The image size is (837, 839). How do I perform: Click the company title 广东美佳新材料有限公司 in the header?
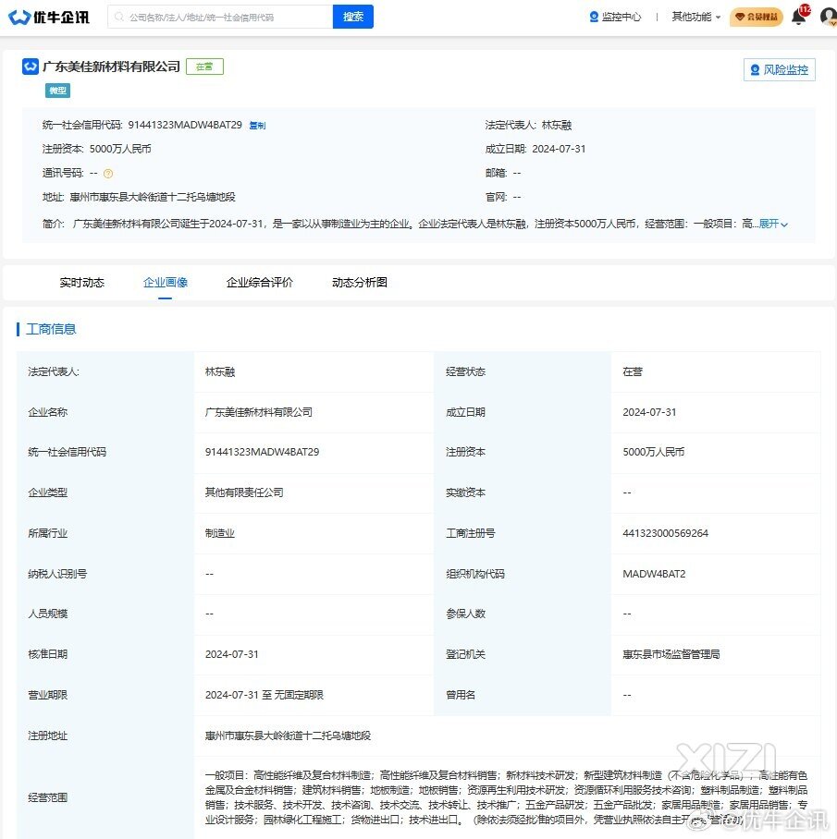pyautogui.click(x=111, y=67)
